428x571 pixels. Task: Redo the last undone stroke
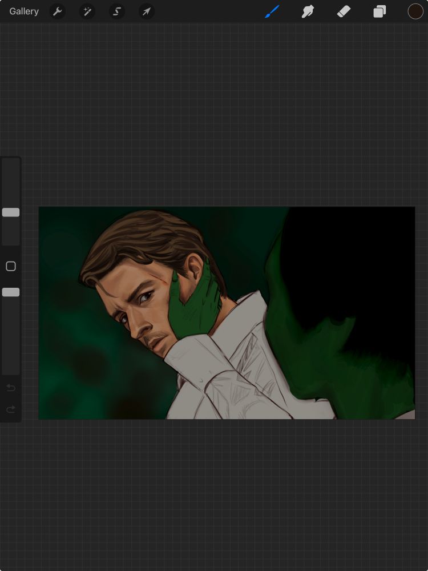(11, 409)
